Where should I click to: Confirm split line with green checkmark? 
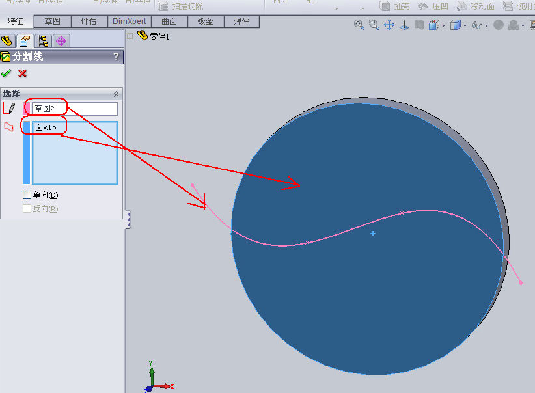tap(6, 73)
